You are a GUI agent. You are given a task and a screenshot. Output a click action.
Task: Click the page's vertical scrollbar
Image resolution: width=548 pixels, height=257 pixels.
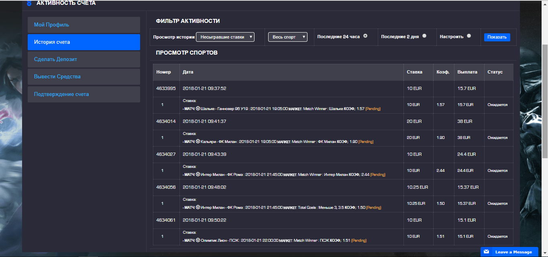click(545, 100)
